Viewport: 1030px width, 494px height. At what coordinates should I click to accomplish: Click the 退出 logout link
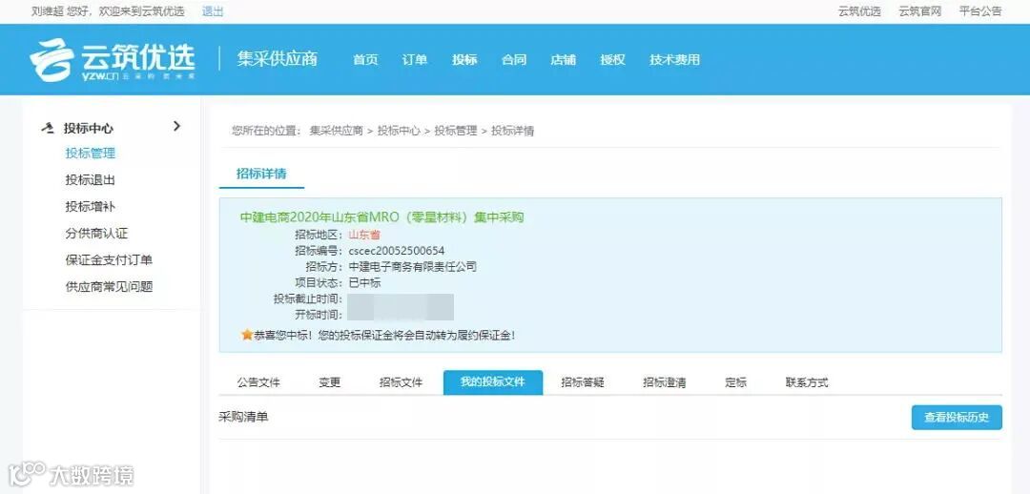point(213,11)
